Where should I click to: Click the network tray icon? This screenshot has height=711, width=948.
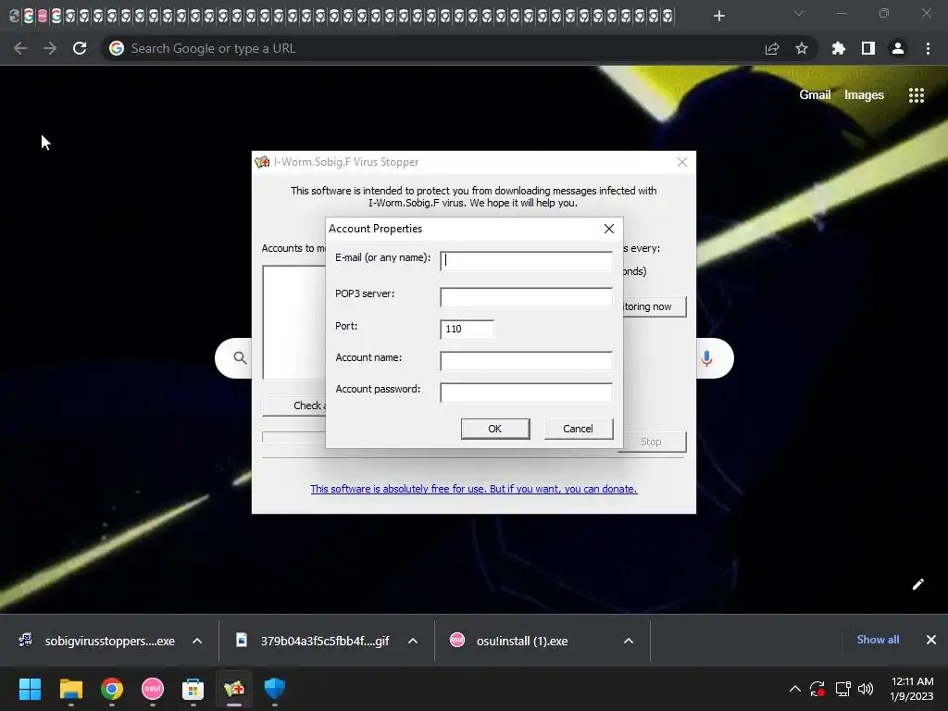842,689
